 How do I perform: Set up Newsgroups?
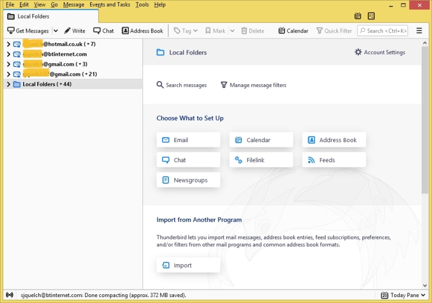tap(188, 180)
